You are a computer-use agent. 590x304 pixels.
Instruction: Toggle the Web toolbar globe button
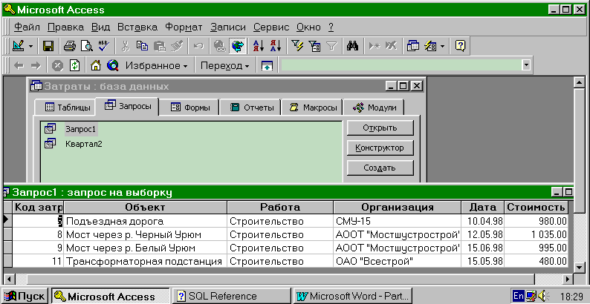coord(237,46)
